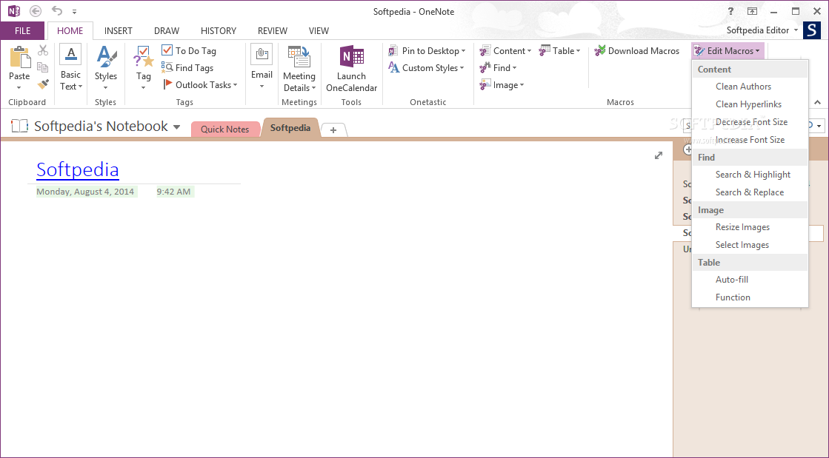Click the Copy icon in Clipboard group
This screenshot has height=458, width=829.
tap(43, 67)
